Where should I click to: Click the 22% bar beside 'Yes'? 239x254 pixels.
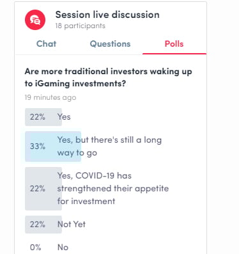click(43, 117)
